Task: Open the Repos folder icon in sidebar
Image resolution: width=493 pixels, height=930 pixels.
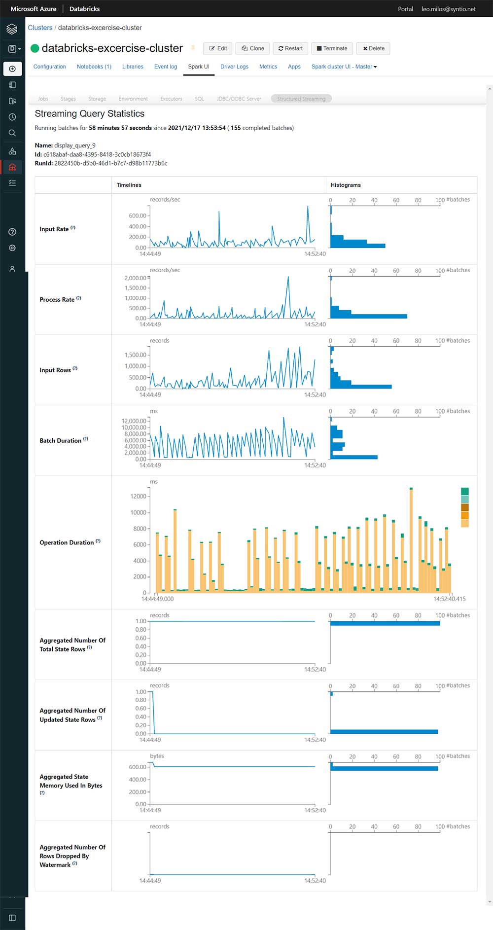Action: coord(12,101)
